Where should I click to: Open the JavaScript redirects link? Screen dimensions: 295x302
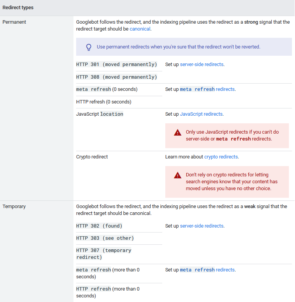201,114
